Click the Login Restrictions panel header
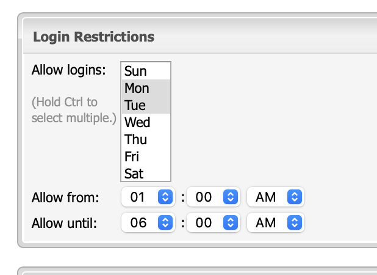The height and width of the screenshot is (275, 377). point(93,37)
